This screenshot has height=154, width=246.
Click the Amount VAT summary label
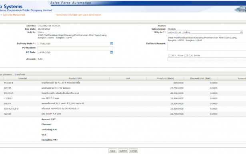(x=48, y=119)
